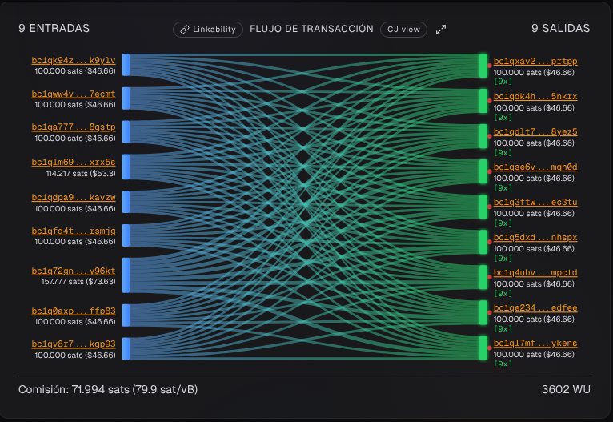Click [9x] tag under bc1qdlt7...8yez5
The width and height of the screenshot is (613, 422).
(x=503, y=152)
